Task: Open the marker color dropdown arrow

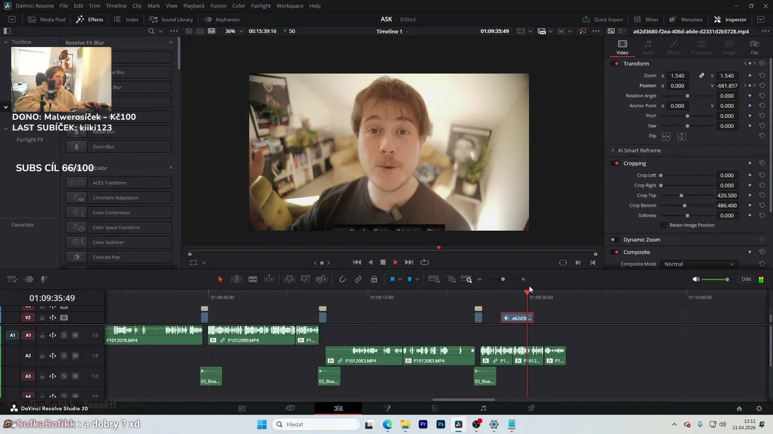Action: click(417, 280)
